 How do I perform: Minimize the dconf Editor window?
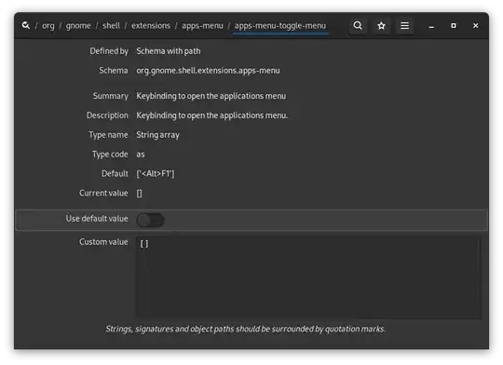tap(431, 26)
